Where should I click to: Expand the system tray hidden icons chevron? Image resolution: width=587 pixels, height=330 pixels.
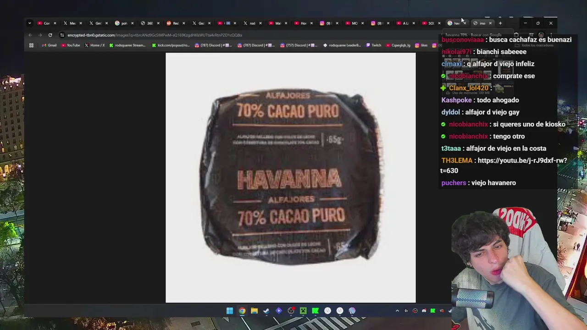pos(397,311)
